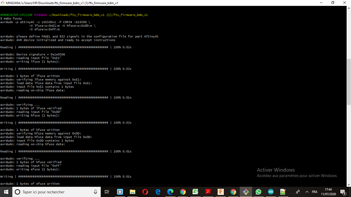Open Arduino IDE from the taskbar
The height and width of the screenshot is (197, 351).
tap(271, 192)
